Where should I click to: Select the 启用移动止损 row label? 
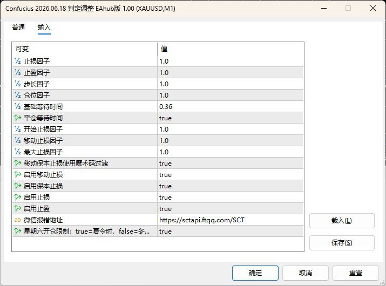click(x=43, y=174)
